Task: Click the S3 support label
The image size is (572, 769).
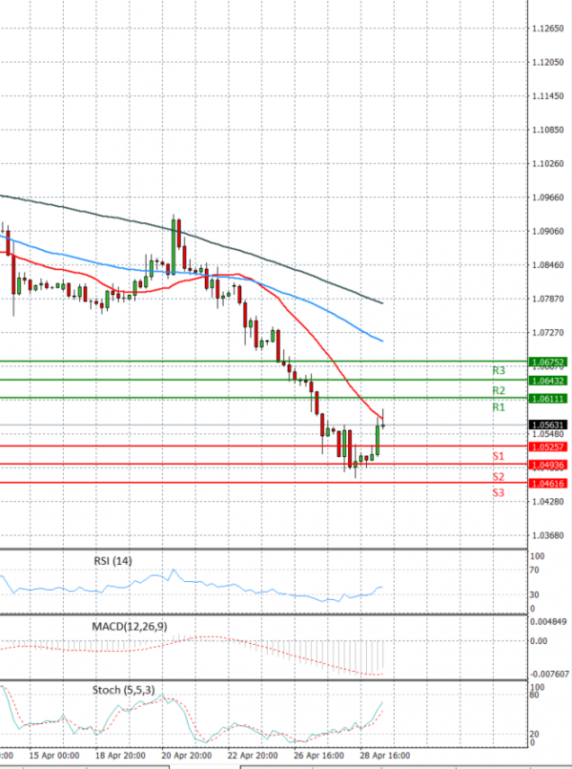Action: click(x=498, y=492)
